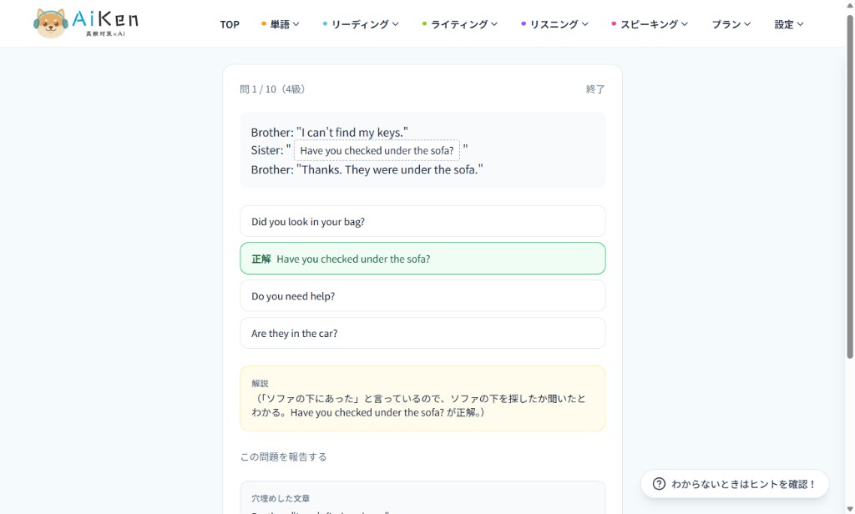Screen dimensions: 855x514
Task: Open the TOP menu item
Action: (x=230, y=24)
